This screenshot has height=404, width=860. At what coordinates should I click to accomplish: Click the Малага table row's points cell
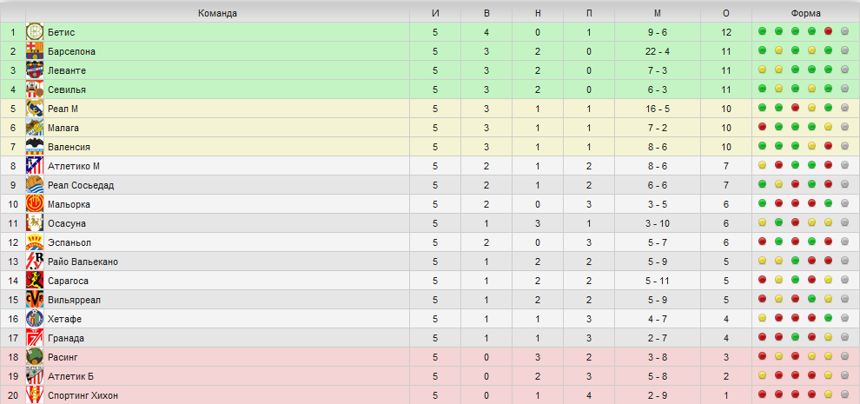click(x=726, y=128)
